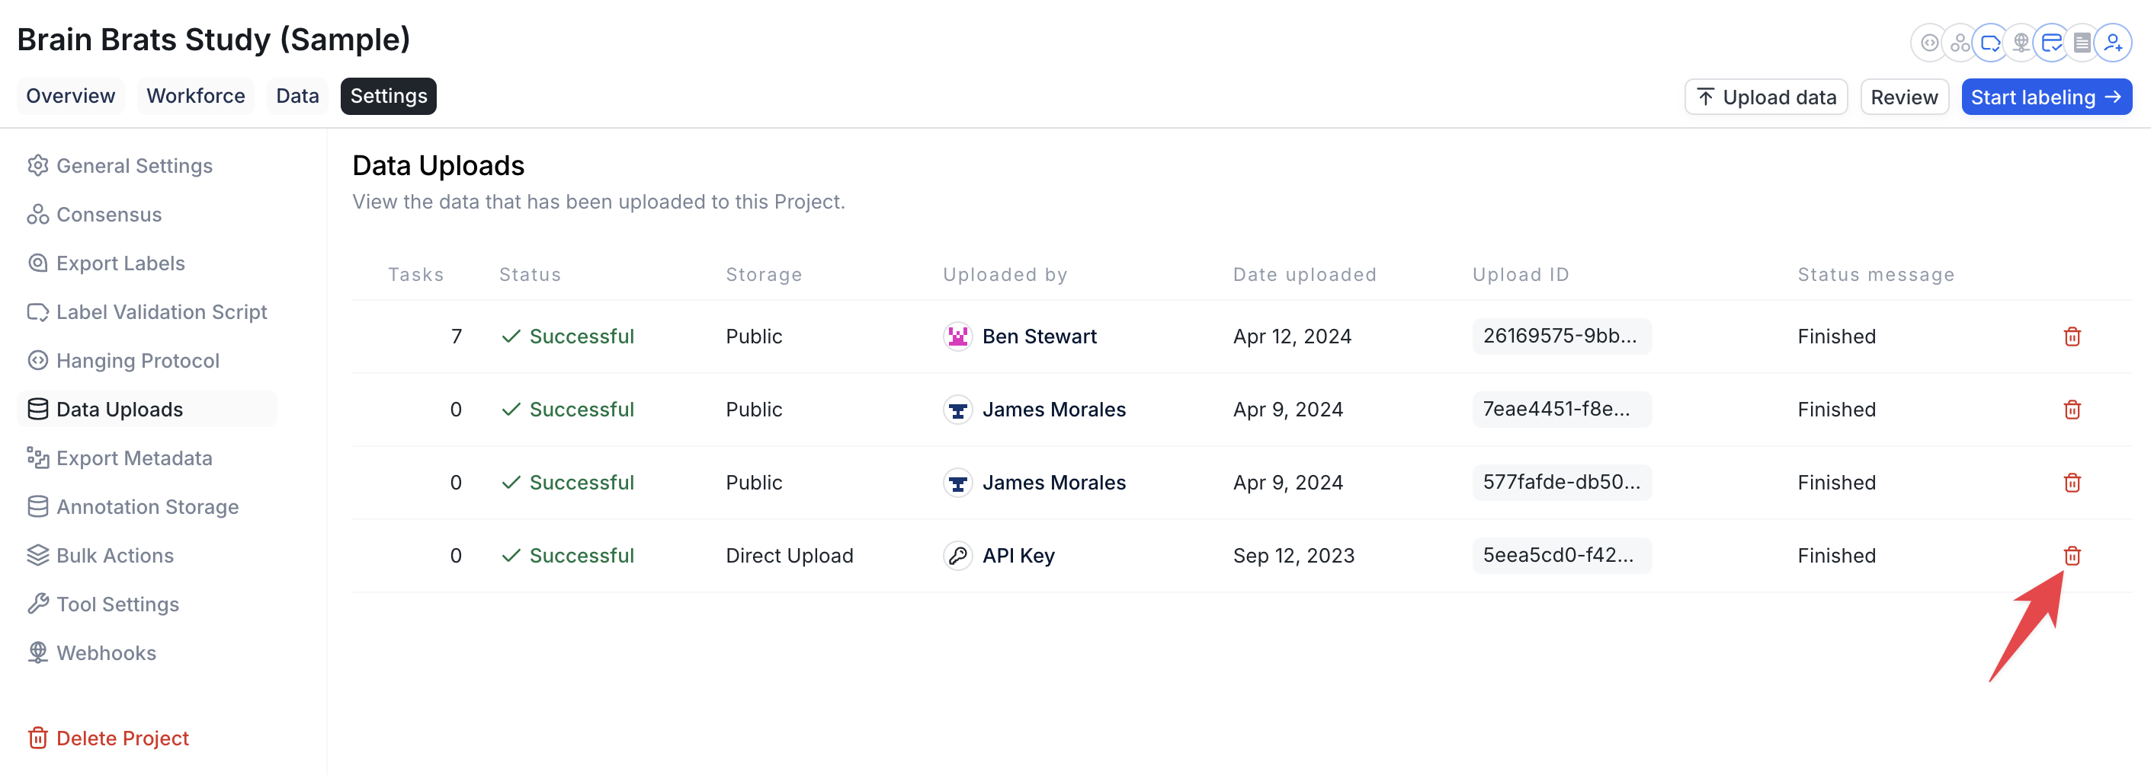Switch to the Overview tab

pos(70,96)
